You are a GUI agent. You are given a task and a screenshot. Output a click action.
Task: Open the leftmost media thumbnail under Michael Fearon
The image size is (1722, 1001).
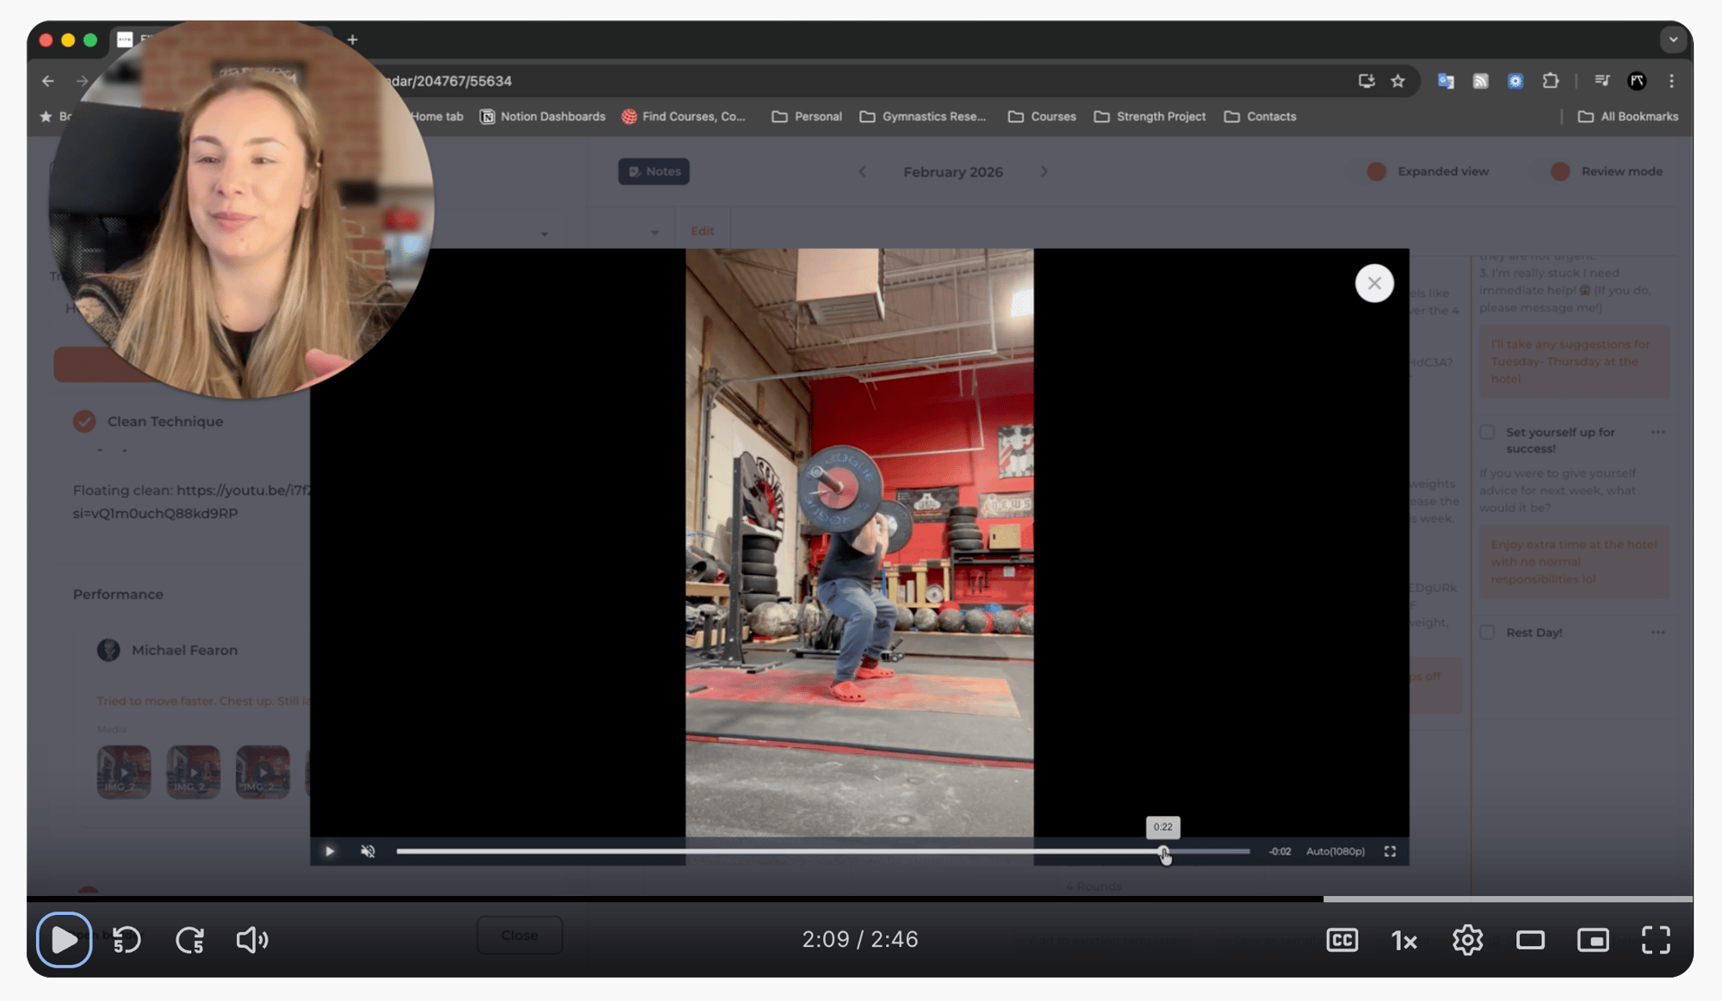click(x=124, y=771)
